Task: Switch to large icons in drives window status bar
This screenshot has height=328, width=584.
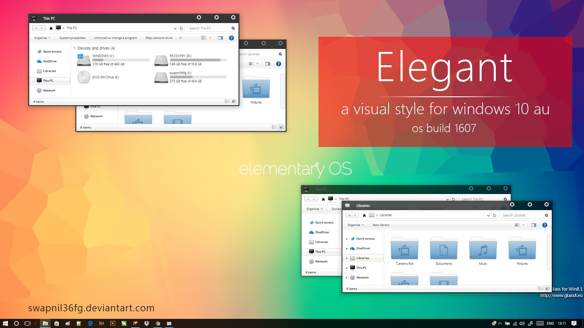Action: (234, 101)
